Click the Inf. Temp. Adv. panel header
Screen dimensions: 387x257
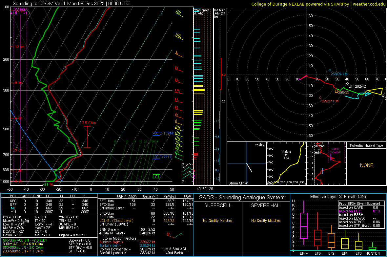coord(220,13)
